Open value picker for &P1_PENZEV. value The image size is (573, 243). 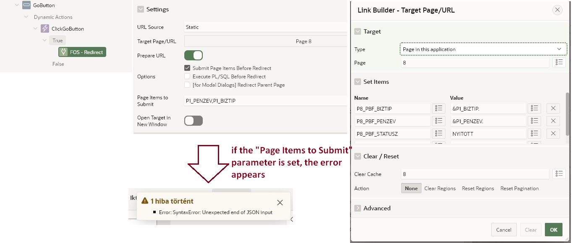[534, 121]
